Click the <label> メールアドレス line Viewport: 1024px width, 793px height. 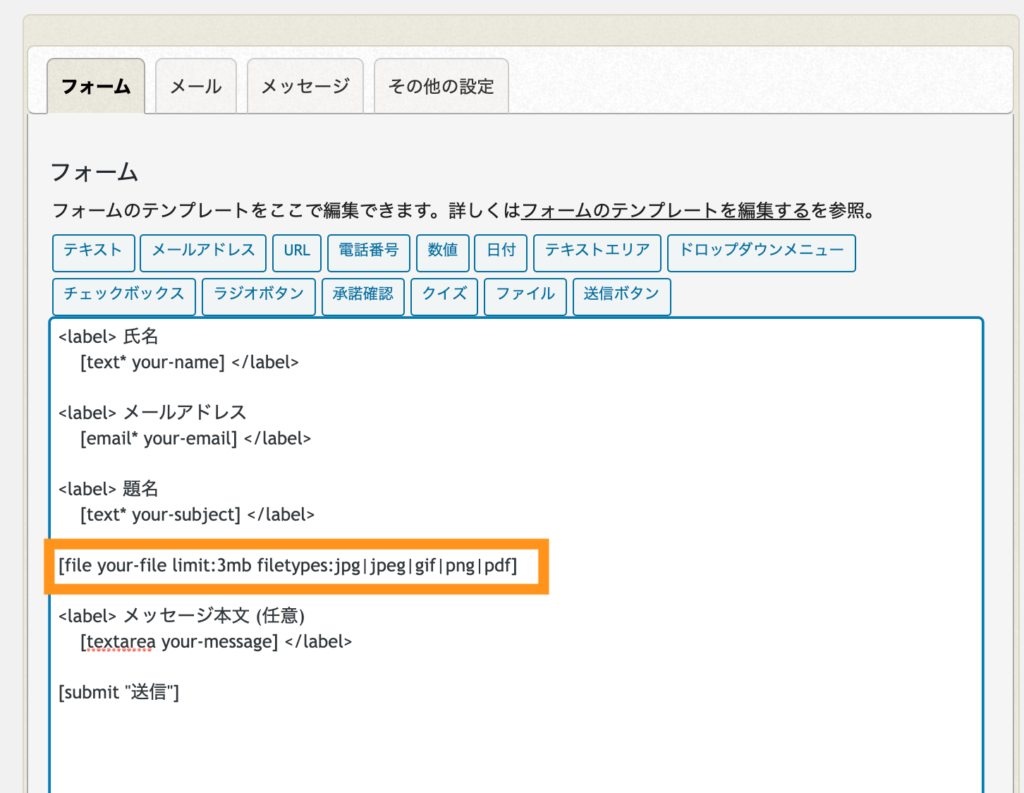(152, 413)
